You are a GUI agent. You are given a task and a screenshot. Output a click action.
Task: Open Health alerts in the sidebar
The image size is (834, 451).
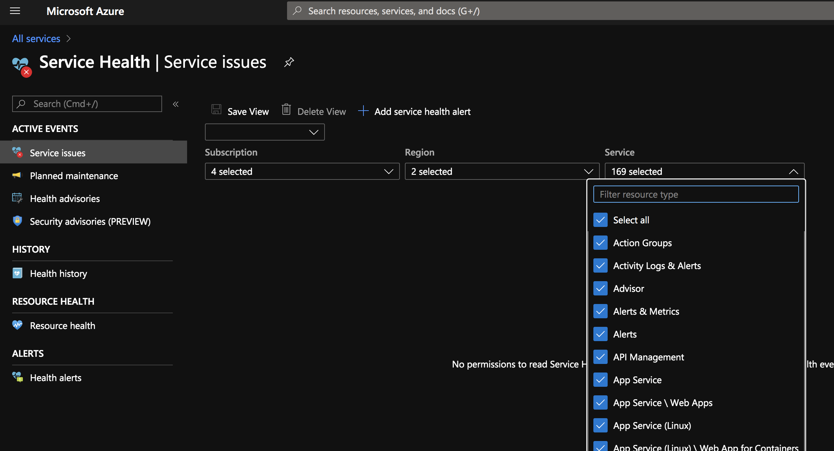[94, 377]
